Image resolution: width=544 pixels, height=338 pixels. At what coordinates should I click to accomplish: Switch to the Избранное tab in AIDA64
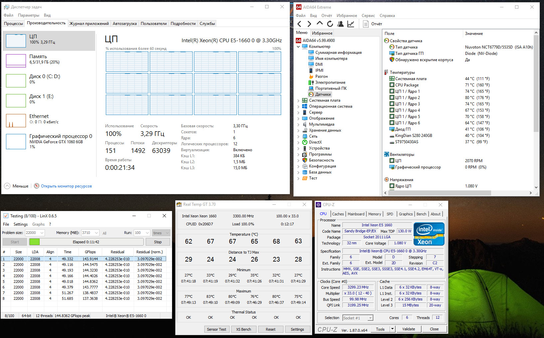click(322, 33)
